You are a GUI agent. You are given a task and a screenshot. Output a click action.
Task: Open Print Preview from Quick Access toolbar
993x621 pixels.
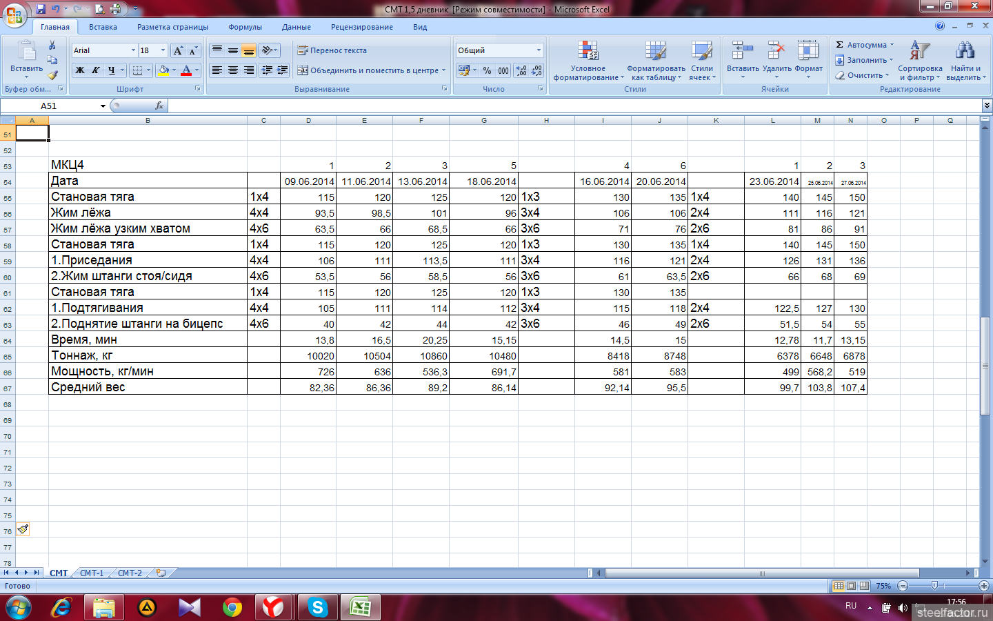point(100,9)
